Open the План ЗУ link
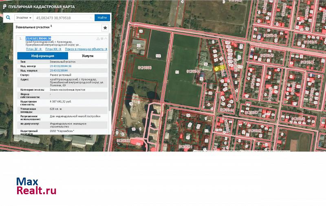Screen dimensions: 326x206 click(x=33, y=49)
